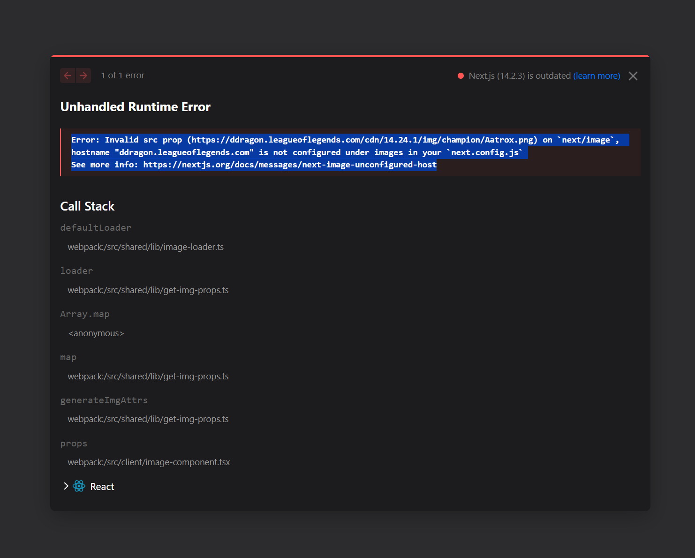
Task: Click the '1 of 1 error' counter
Action: pos(122,75)
